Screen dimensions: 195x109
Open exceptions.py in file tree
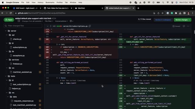point(19,56)
